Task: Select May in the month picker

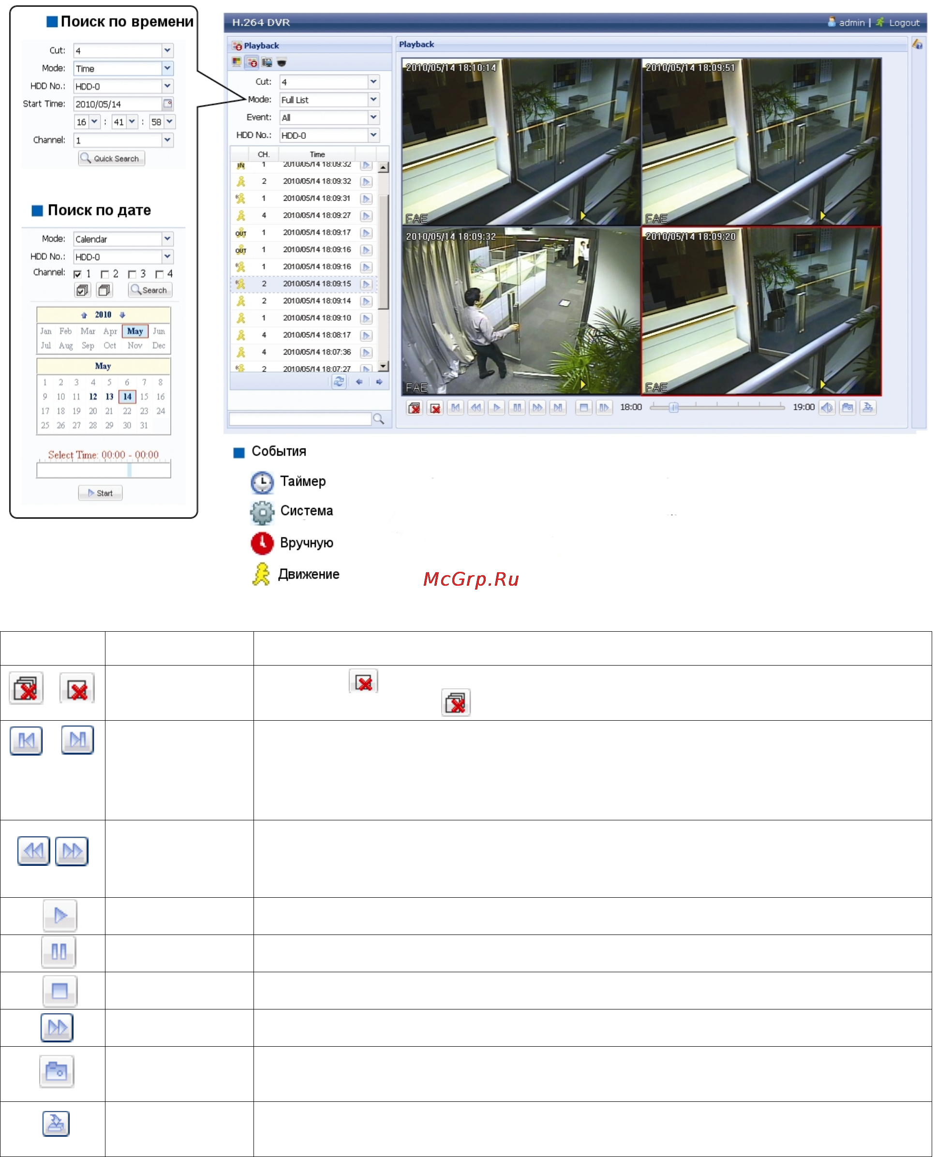Action: tap(135, 332)
